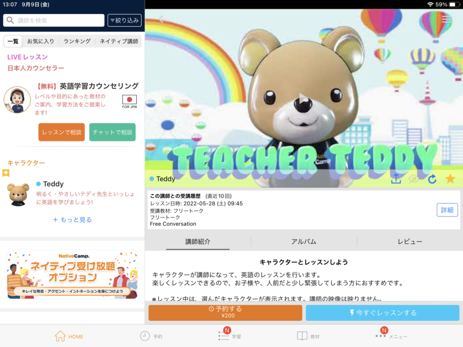Click the Free Conversation text
Image resolution: width=463 pixels, height=347 pixels.
click(x=173, y=224)
